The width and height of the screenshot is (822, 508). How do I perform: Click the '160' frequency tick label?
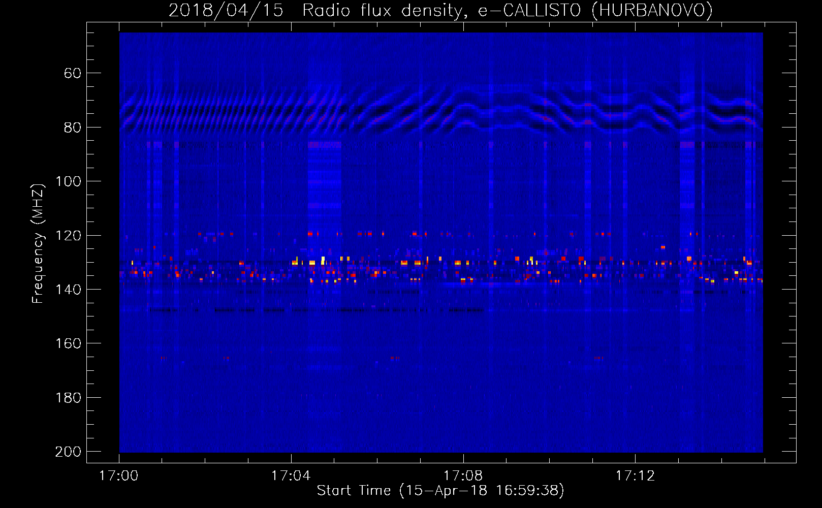pyautogui.click(x=68, y=344)
